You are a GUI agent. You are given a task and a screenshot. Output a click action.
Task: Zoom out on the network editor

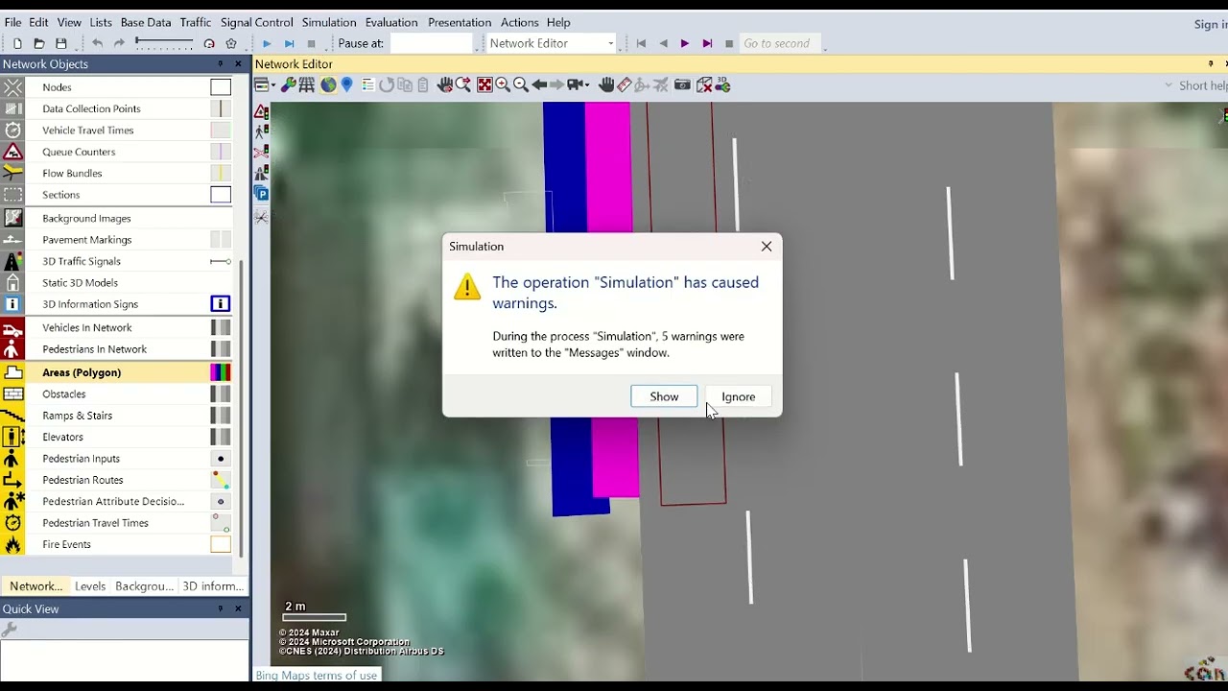(521, 84)
